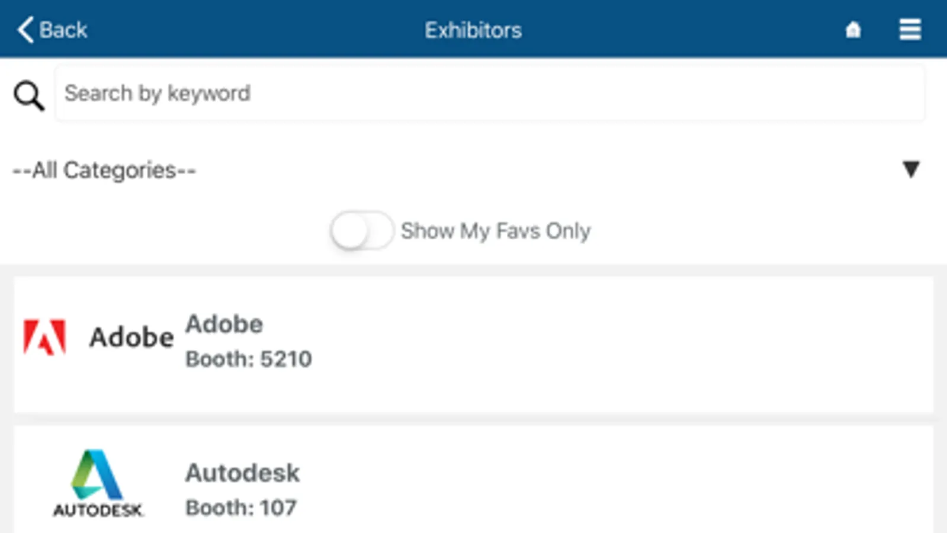
Task: Tap the Back chevron arrow
Action: 25,30
